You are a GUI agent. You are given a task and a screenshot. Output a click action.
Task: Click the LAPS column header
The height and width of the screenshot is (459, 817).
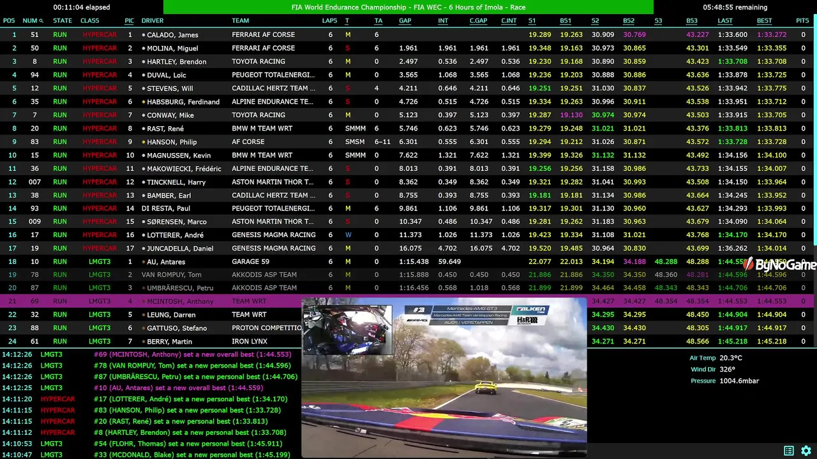coord(329,21)
